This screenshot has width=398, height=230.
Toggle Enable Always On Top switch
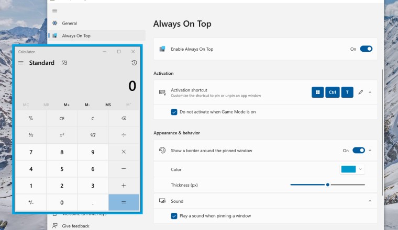pos(366,49)
